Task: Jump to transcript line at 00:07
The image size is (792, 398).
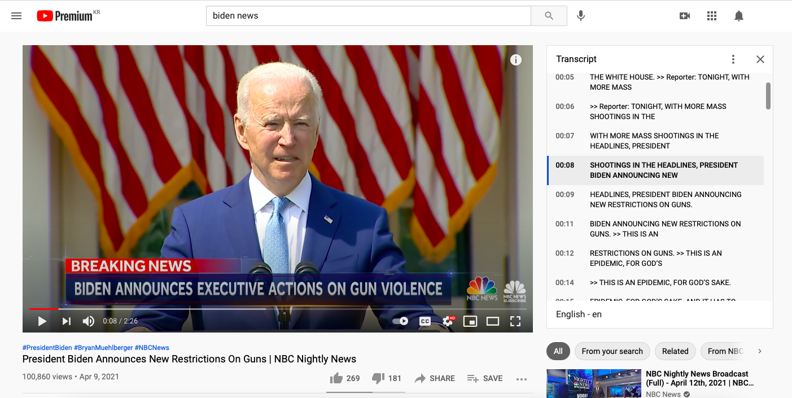Action: (x=655, y=141)
